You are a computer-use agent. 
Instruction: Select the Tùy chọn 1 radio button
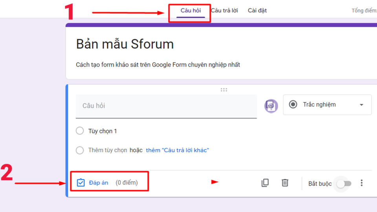[x=80, y=131]
